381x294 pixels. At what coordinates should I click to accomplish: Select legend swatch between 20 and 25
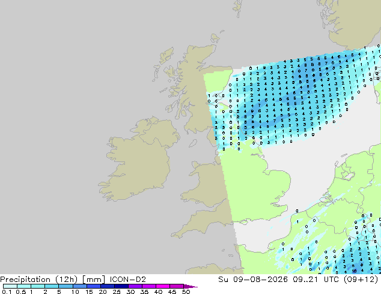point(107,286)
